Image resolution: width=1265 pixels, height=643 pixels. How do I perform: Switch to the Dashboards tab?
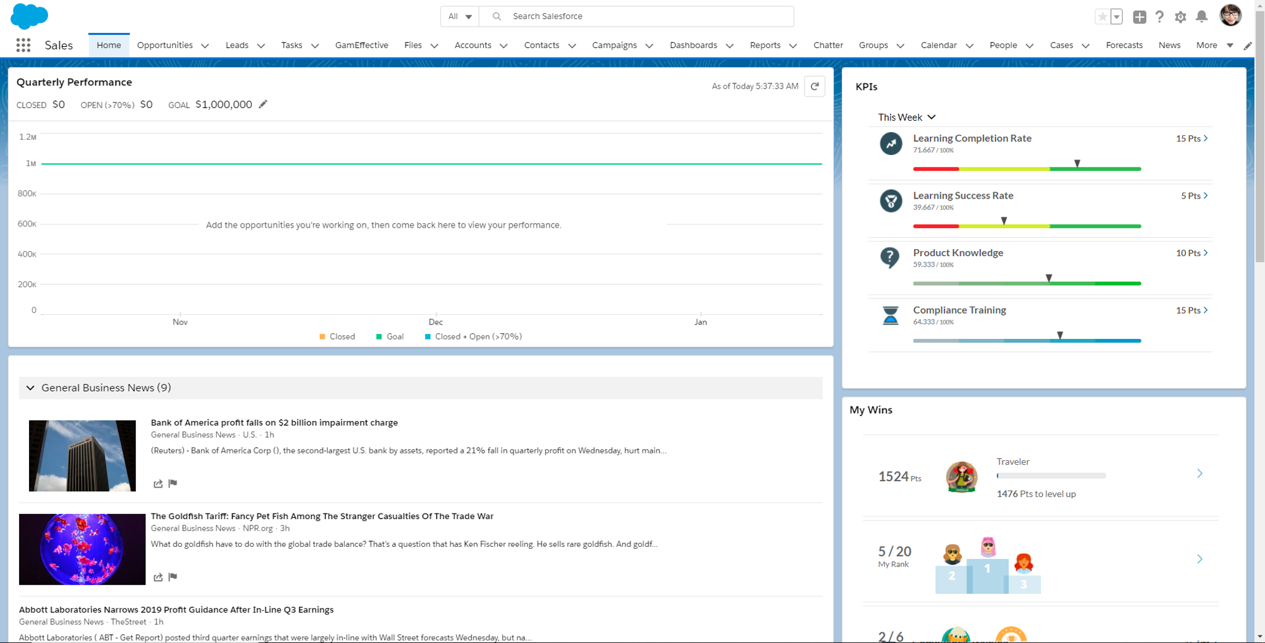pos(693,45)
